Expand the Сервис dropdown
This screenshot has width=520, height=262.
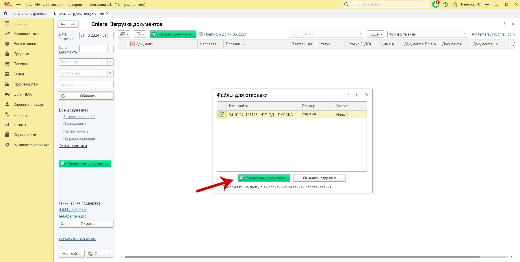100,254
